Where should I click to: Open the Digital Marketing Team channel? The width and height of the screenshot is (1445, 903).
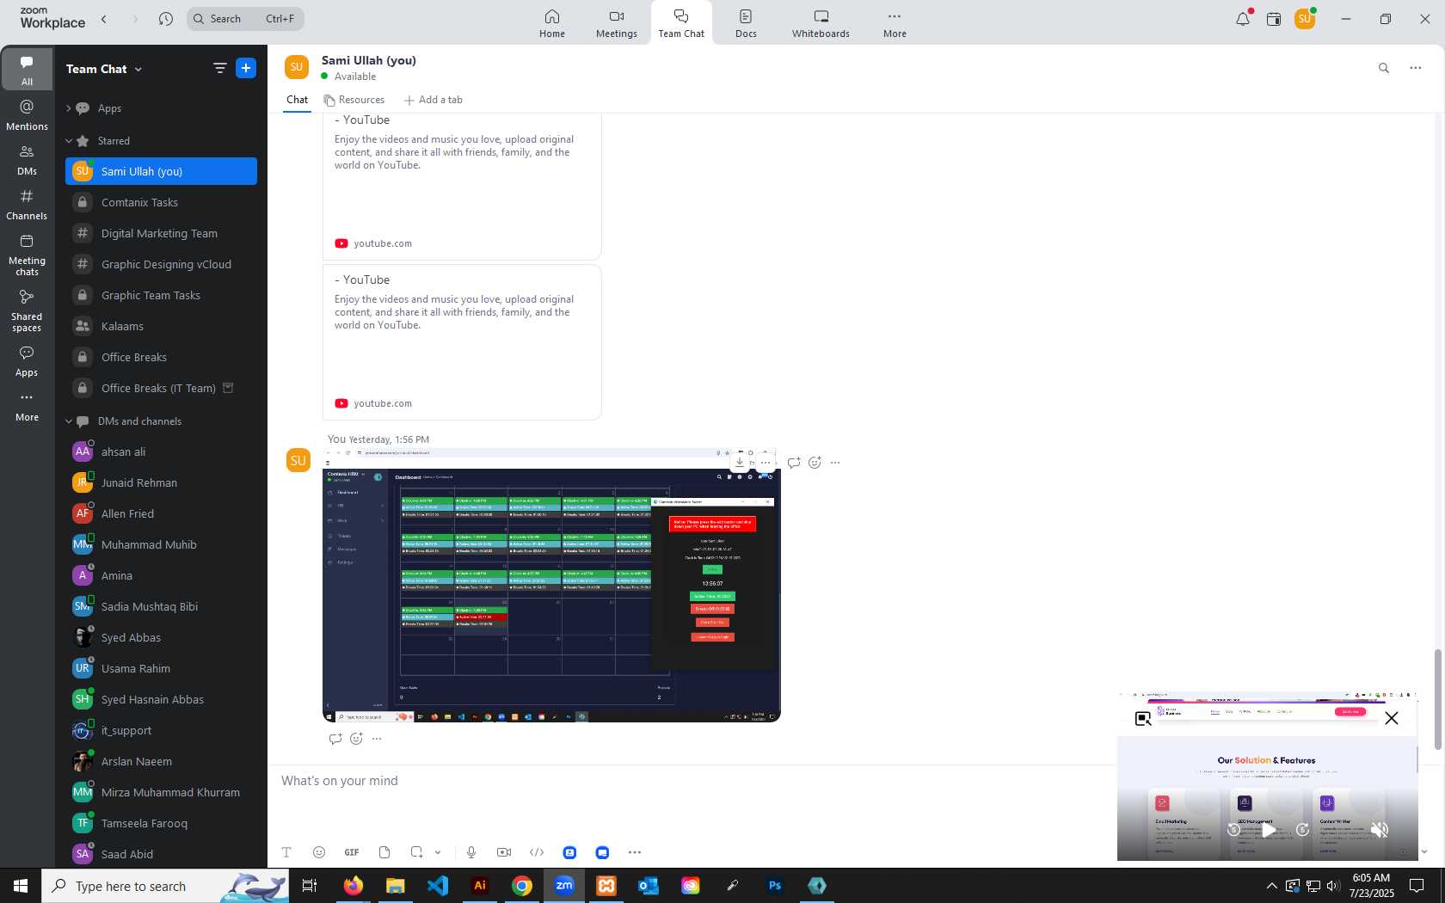[x=161, y=233]
